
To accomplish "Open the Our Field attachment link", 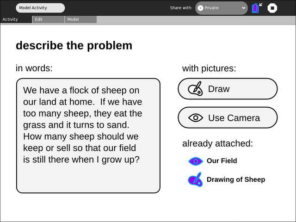I will pos(222,161).
